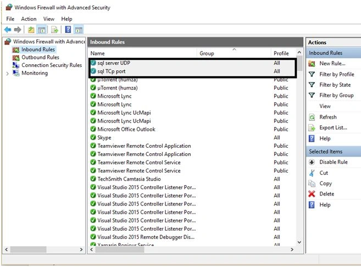Click Filter by Group action
361x267 pixels.
(x=336, y=95)
